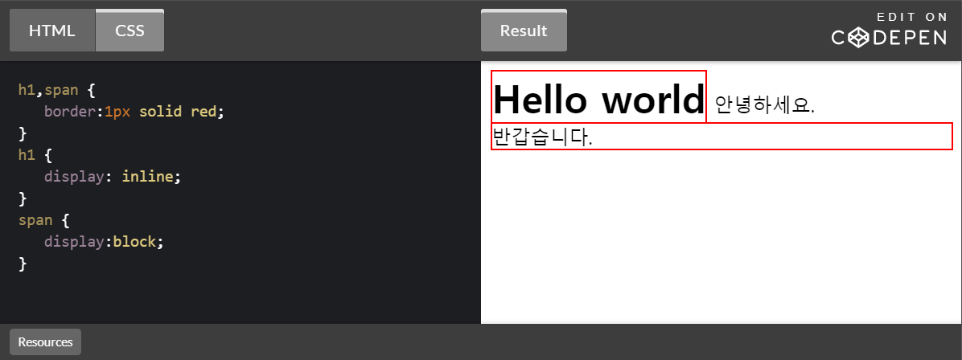
Task: Select the CSS tab
Action: (x=129, y=31)
